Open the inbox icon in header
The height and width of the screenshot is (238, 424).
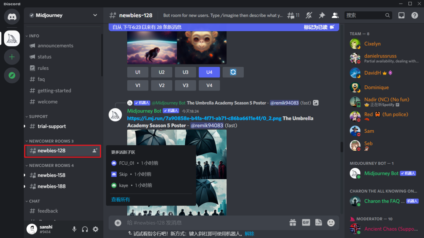[x=401, y=15]
